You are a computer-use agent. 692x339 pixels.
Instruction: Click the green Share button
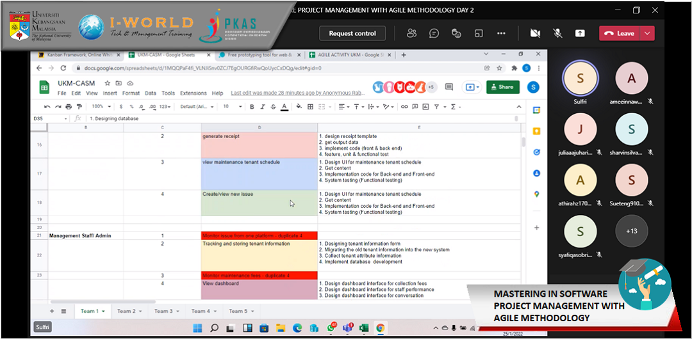pyautogui.click(x=502, y=87)
